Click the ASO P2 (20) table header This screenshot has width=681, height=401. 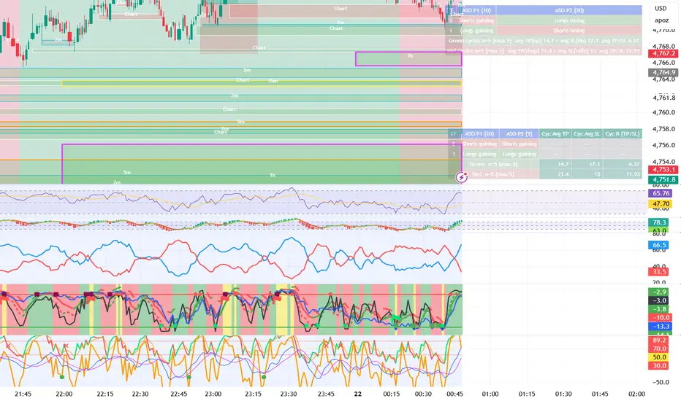coord(569,10)
